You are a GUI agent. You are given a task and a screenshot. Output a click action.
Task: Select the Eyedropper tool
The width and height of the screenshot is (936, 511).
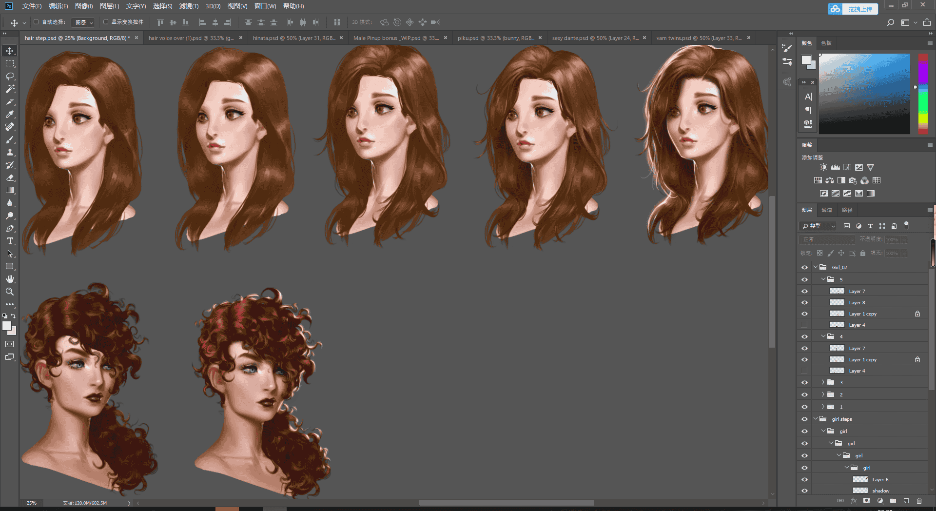point(10,115)
